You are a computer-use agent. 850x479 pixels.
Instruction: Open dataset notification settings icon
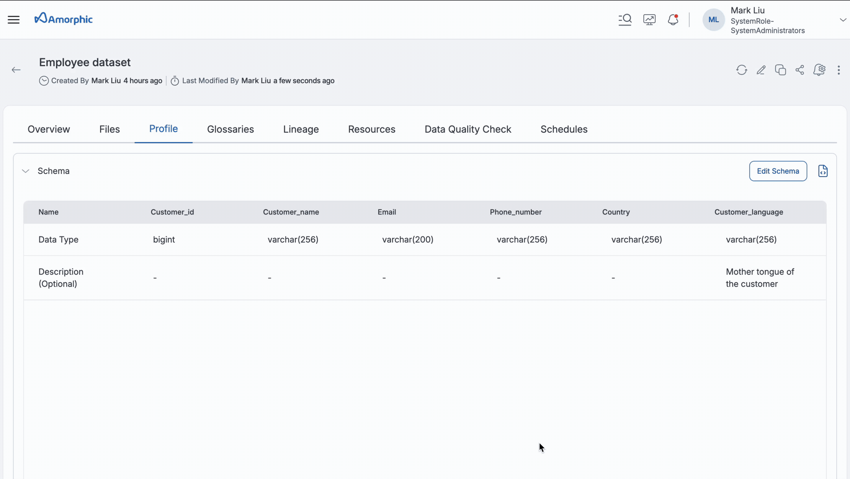[819, 70]
